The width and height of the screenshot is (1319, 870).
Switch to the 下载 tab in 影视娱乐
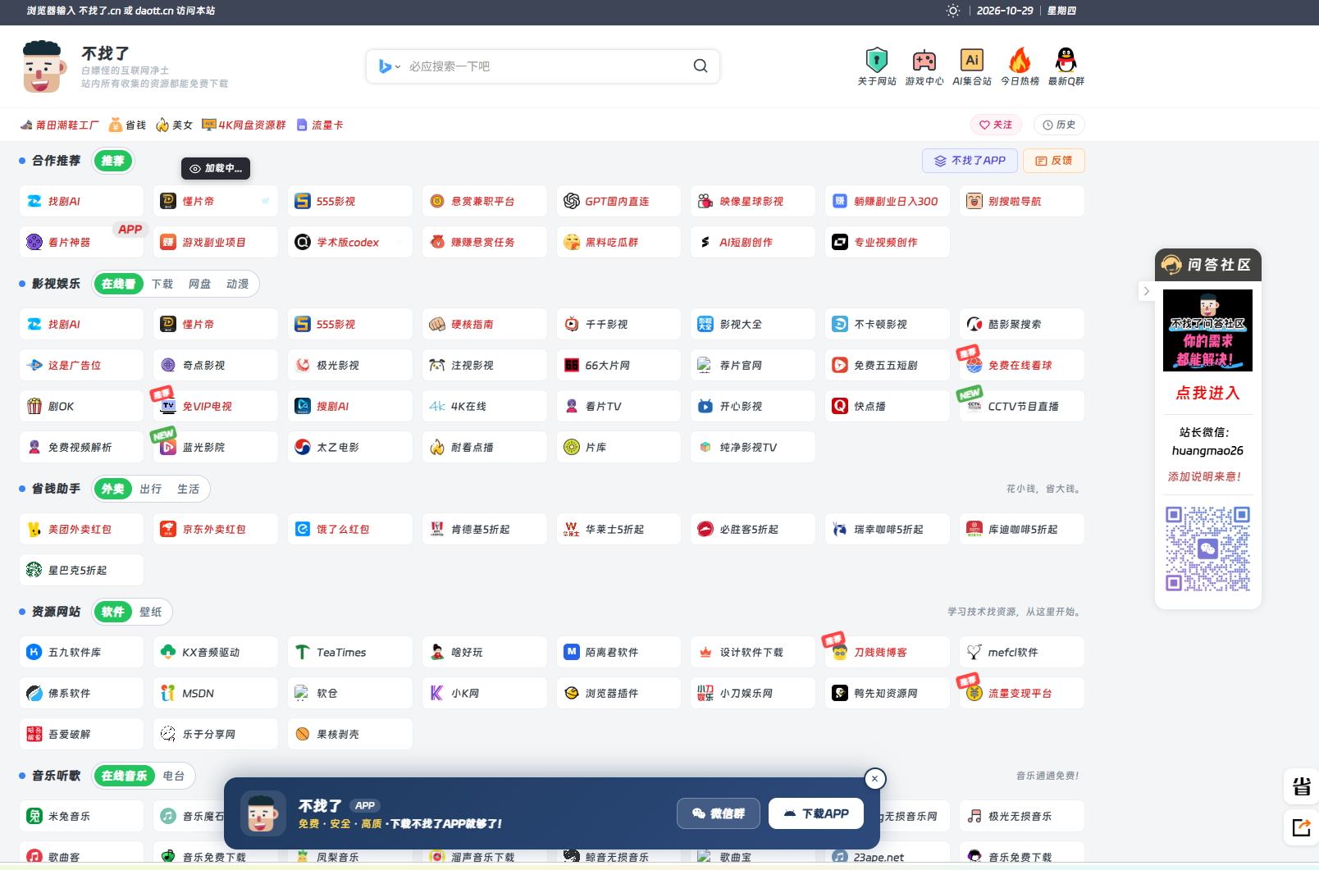coord(162,284)
